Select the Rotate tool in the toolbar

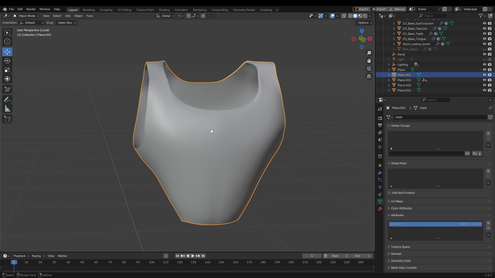[x=7, y=61]
